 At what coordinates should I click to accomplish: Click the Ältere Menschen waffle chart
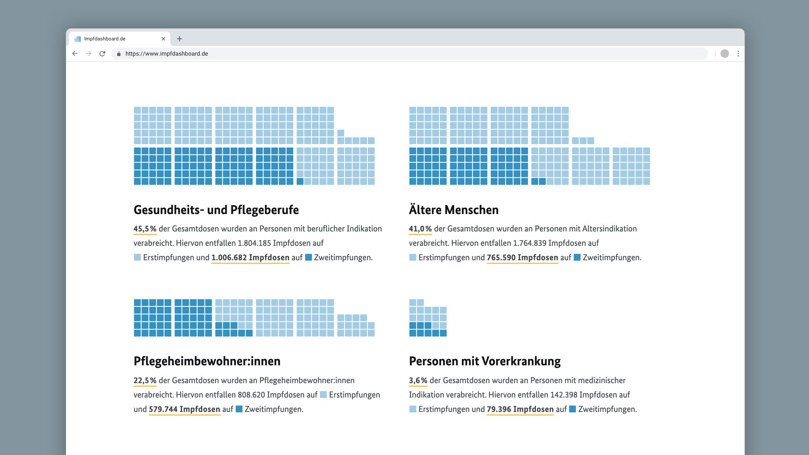[530, 146]
